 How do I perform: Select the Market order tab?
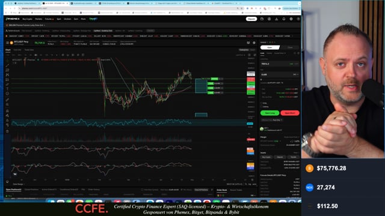tap(269, 53)
